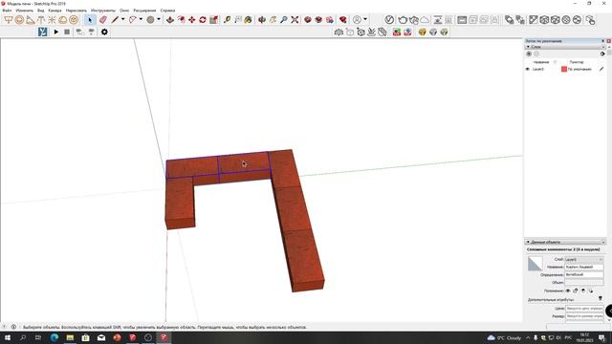
Task: Open Arc tool dropdown arrow
Action: point(141,19)
